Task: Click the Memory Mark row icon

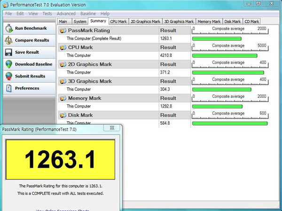Action: tap(63, 98)
